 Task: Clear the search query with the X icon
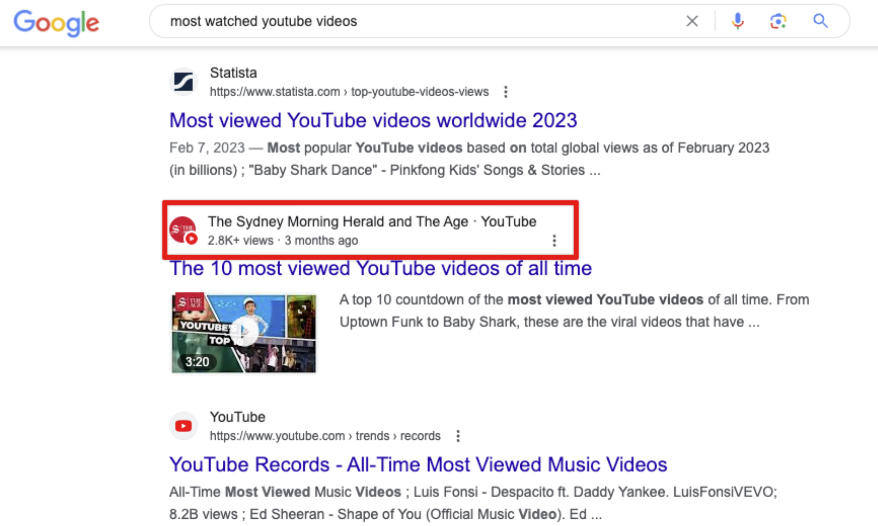coord(691,21)
